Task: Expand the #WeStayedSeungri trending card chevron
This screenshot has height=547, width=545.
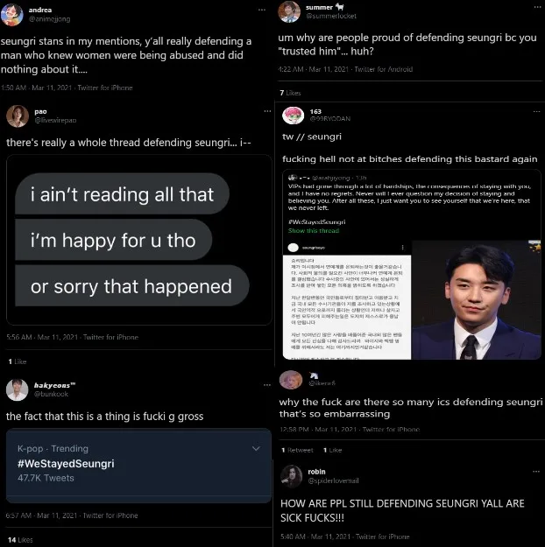Action: click(256, 448)
